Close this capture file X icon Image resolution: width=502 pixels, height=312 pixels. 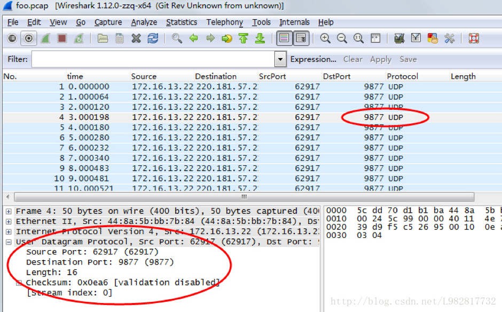136,39
